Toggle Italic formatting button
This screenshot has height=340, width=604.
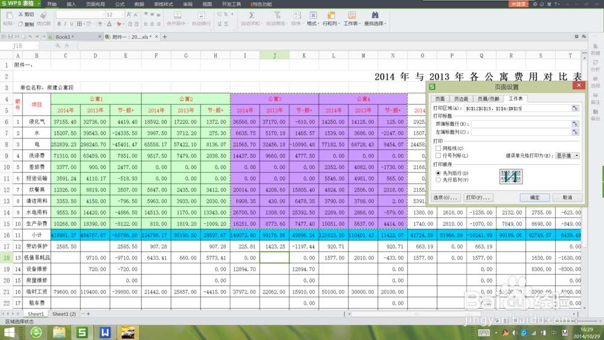[x=65, y=24]
